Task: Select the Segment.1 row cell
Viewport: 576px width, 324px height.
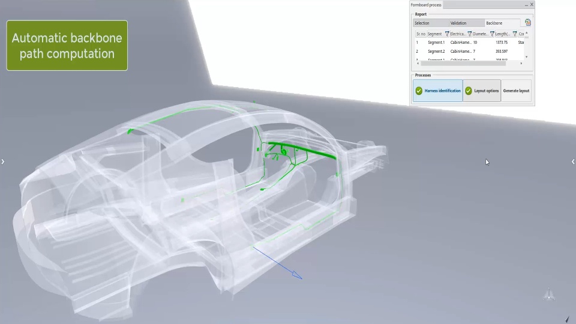Action: [x=436, y=43]
